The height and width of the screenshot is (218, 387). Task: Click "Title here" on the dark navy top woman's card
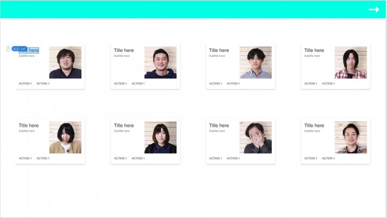coord(124,125)
